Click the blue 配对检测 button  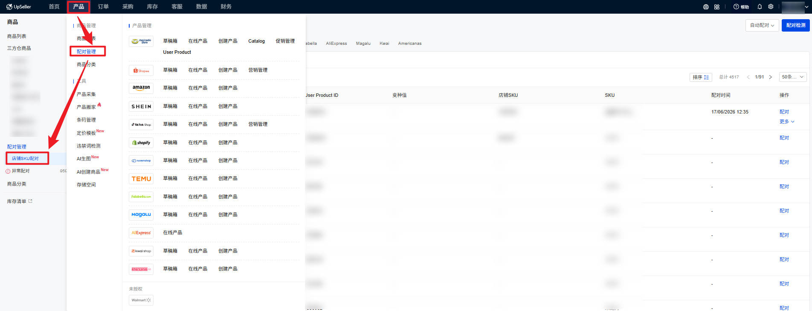point(796,26)
